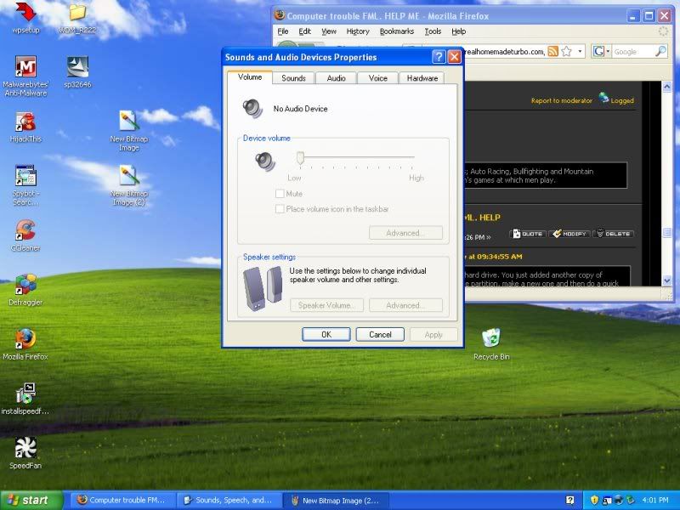Select the HijackThis desktop shortcut
680x510 pixels.
tap(25, 127)
